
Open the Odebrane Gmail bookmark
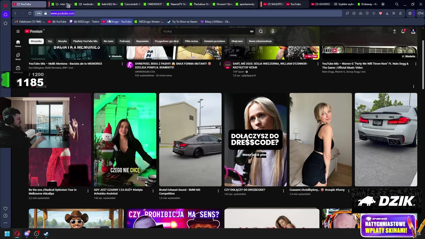(x=30, y=22)
